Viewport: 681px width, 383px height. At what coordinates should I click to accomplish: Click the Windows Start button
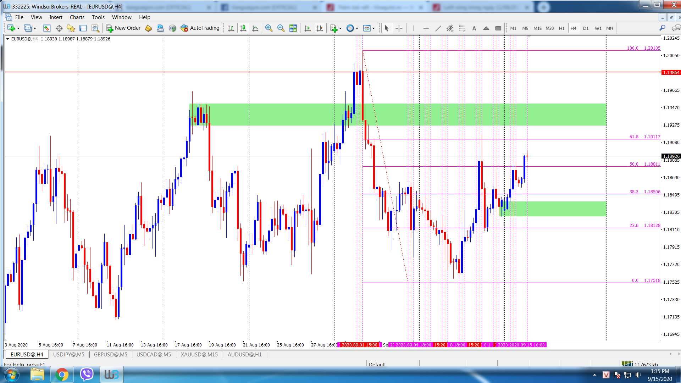(12, 374)
